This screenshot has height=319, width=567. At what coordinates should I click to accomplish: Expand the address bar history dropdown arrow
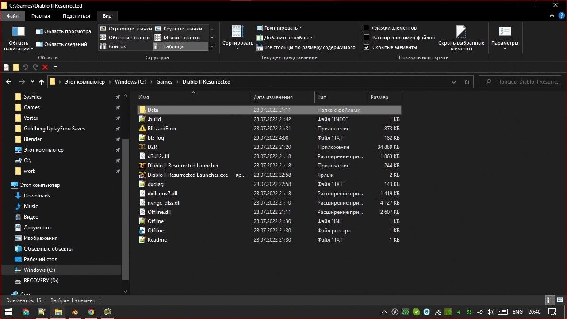point(453,82)
